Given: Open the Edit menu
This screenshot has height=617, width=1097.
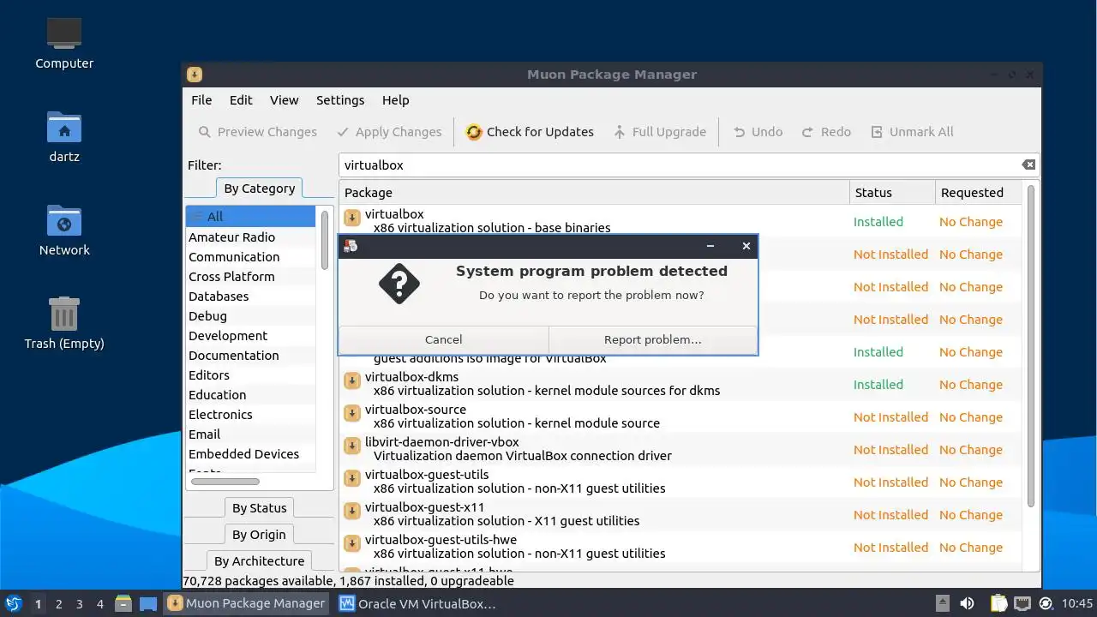Looking at the screenshot, I should (x=241, y=100).
